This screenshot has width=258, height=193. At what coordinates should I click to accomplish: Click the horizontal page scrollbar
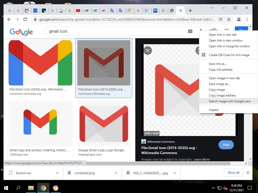(158, 163)
